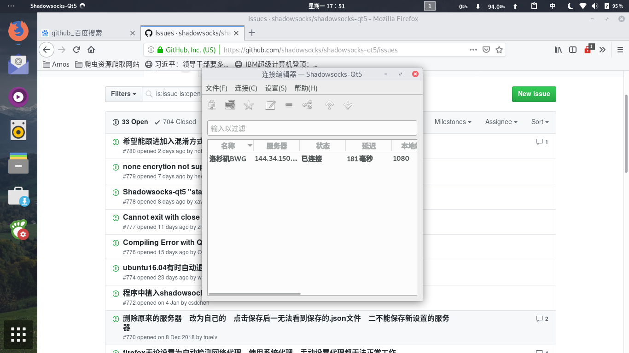The width and height of the screenshot is (629, 353).
Task: Open the file manager drawer dock icon
Action: click(x=18, y=163)
